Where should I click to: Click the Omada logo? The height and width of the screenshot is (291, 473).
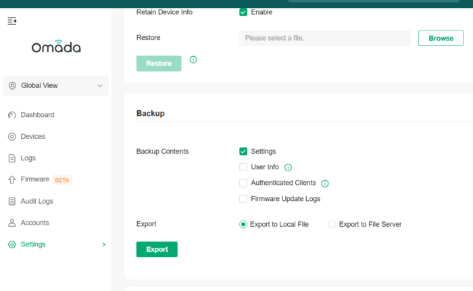56,47
